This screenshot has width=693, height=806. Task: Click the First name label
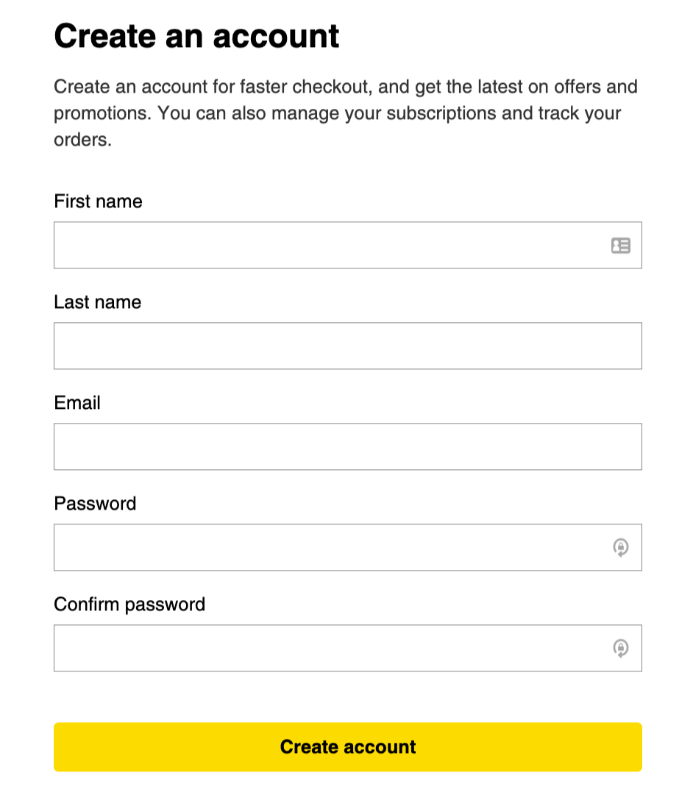(x=98, y=201)
